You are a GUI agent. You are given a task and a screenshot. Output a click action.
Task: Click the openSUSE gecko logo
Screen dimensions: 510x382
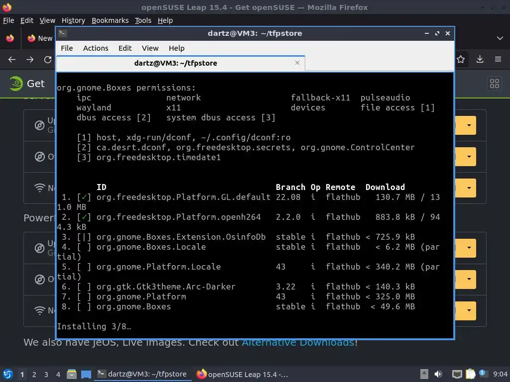[16, 84]
